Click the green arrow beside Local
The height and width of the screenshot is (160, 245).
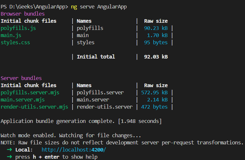9,150
